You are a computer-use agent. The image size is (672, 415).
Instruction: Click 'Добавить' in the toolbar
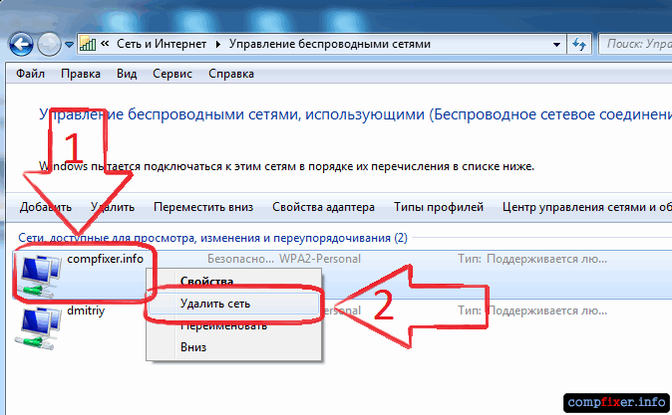[x=46, y=207]
